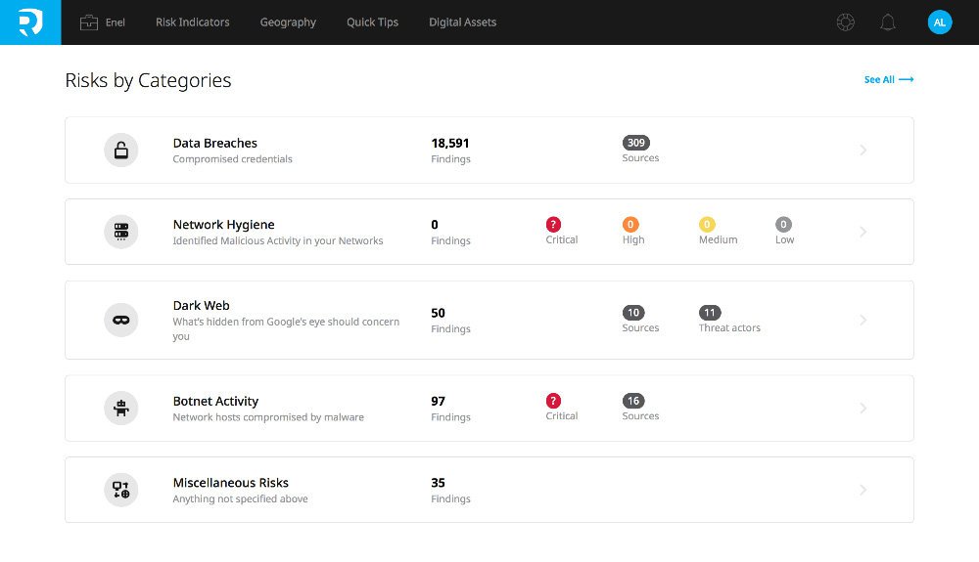Click the Data Breaches lock icon
The height and width of the screenshot is (562, 979).
click(x=121, y=151)
